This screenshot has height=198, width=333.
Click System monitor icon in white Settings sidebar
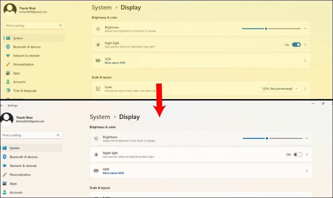tap(5, 148)
